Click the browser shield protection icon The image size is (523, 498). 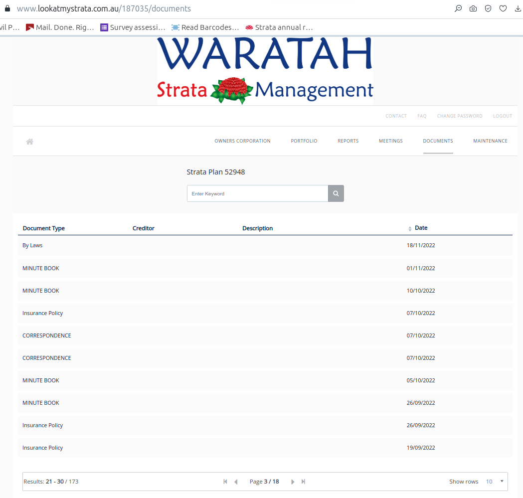[488, 8]
